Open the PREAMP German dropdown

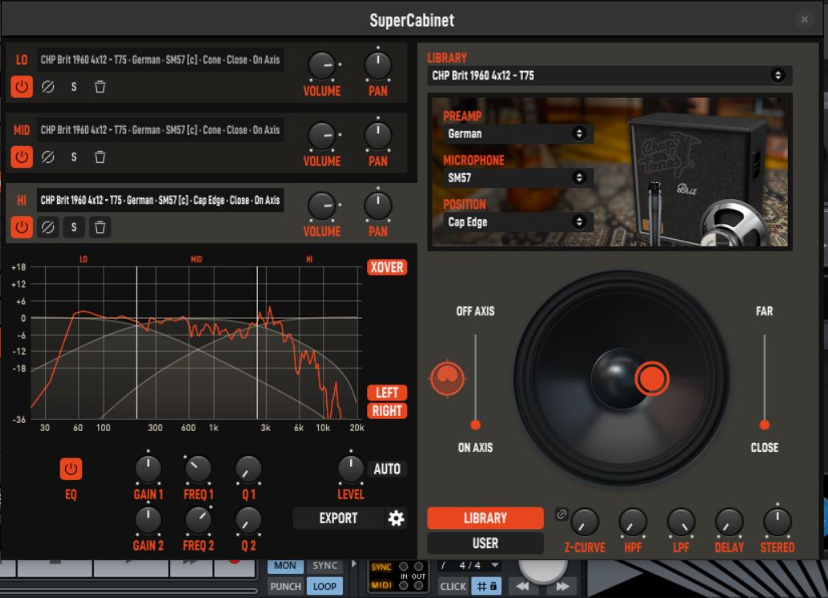[518, 133]
